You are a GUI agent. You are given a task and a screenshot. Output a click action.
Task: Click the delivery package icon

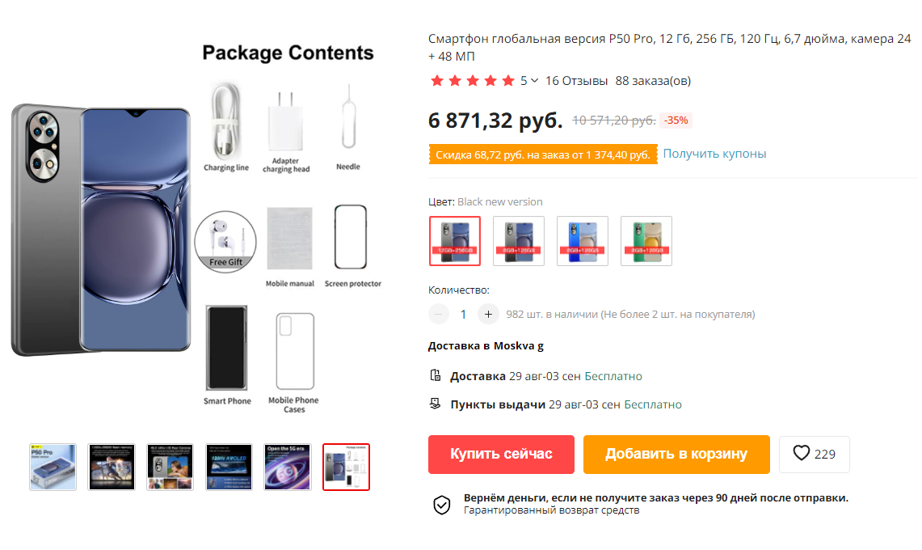(x=436, y=376)
